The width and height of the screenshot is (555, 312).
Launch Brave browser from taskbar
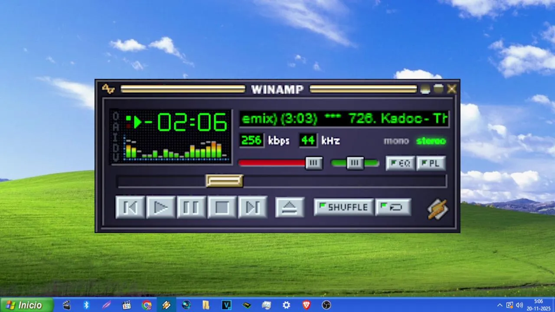point(307,305)
